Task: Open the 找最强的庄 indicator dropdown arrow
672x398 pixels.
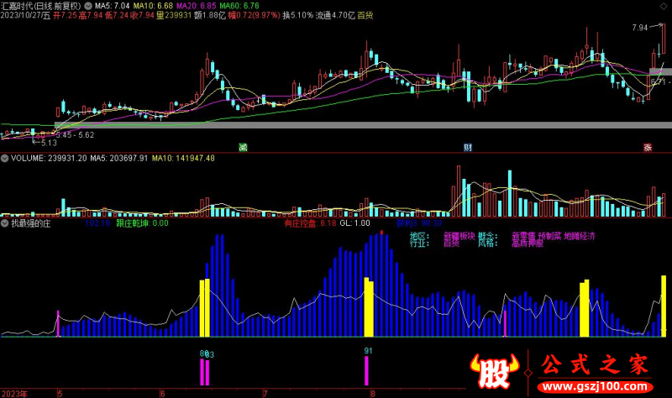Action: coord(5,223)
